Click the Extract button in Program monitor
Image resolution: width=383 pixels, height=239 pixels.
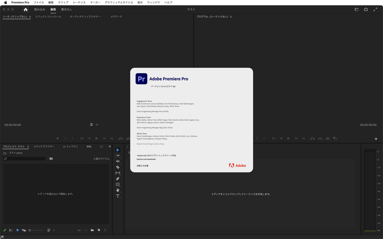click(x=320, y=138)
